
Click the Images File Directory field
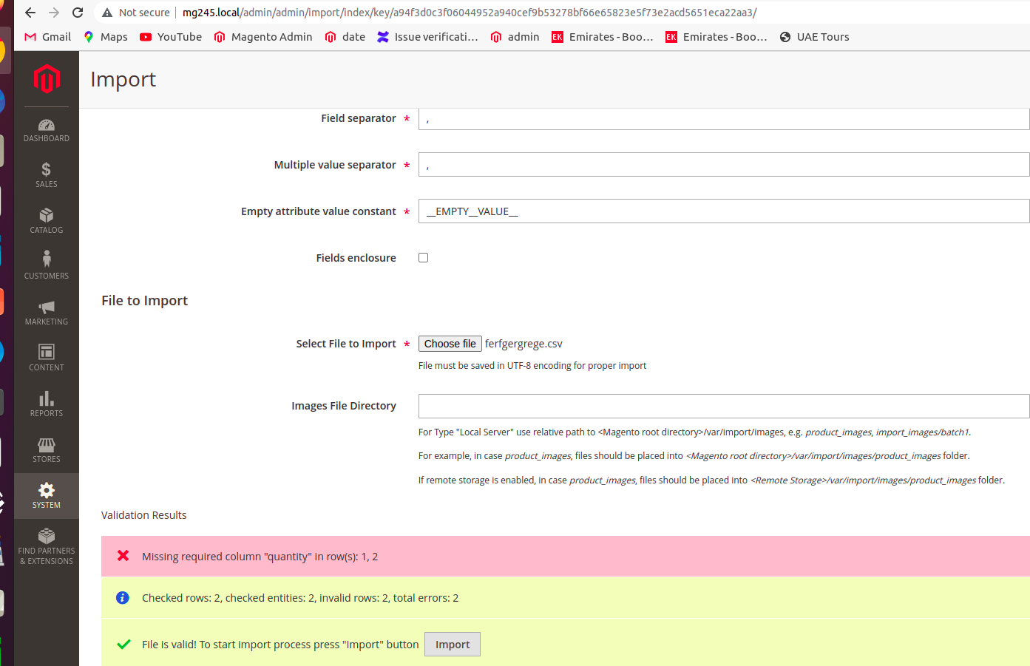[723, 406]
